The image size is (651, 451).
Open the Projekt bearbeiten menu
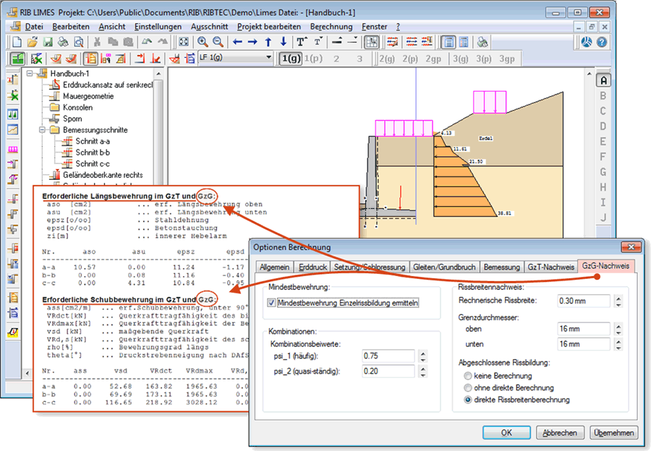point(269,27)
